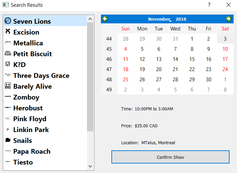Click the Papa Roach logo icon
This screenshot has width=237, height=173.
tap(8, 151)
